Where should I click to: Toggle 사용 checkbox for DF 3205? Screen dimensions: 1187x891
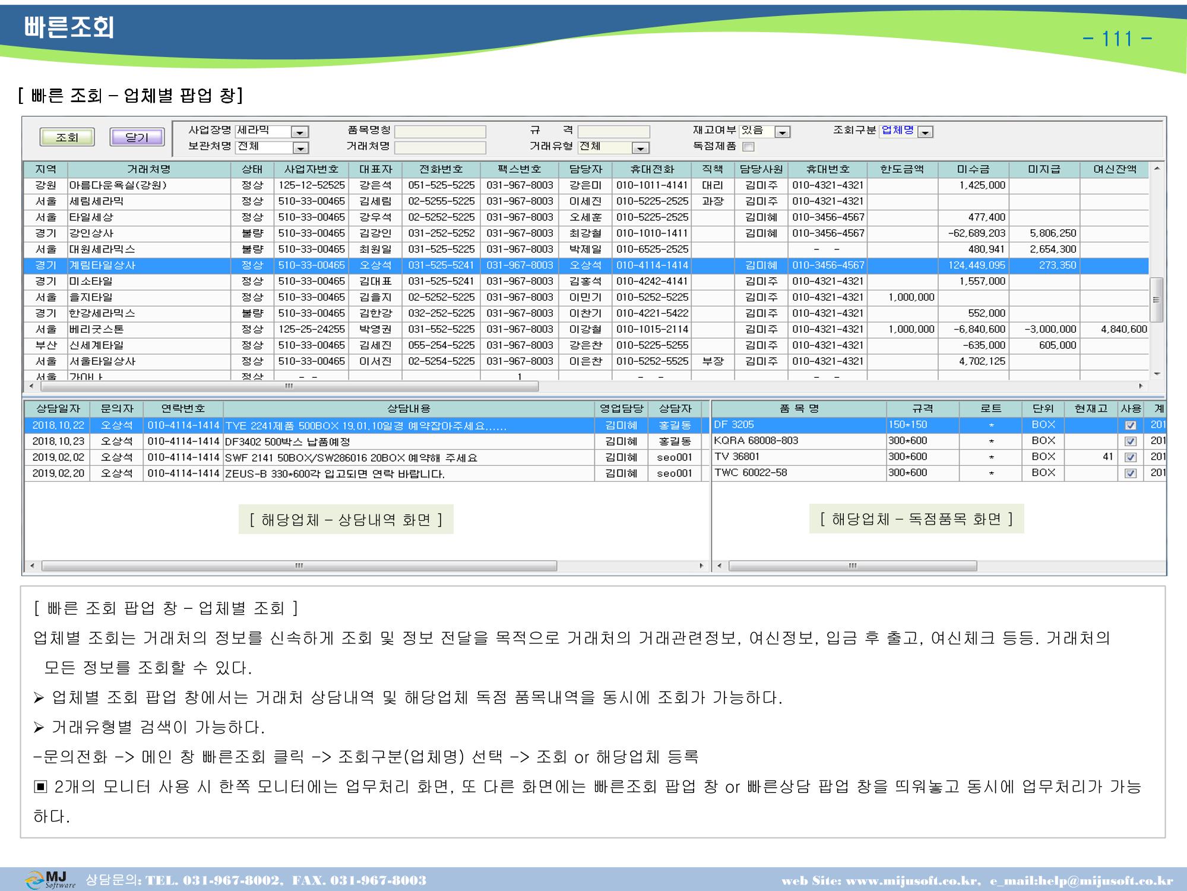[x=1131, y=425]
